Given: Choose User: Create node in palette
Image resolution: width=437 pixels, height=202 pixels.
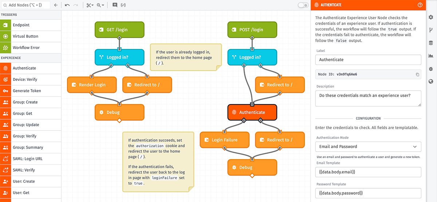Looking at the screenshot, I should click(31, 181).
